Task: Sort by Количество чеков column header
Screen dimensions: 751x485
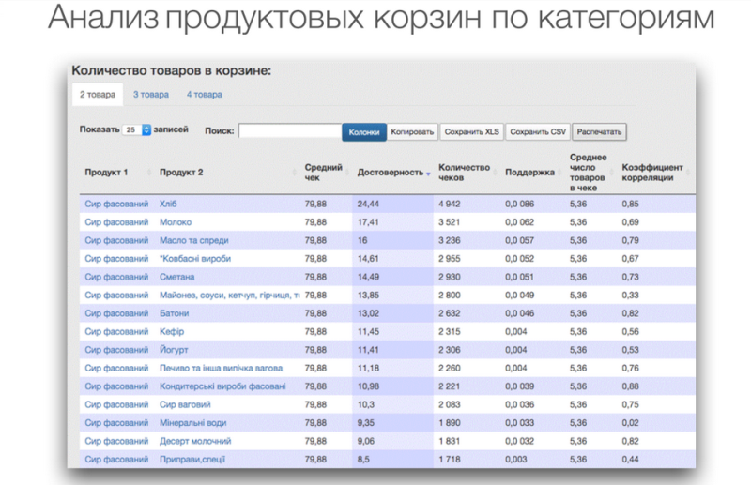Action: click(465, 173)
